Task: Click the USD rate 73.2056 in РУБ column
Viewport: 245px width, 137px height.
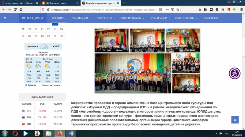Action: pos(42,111)
